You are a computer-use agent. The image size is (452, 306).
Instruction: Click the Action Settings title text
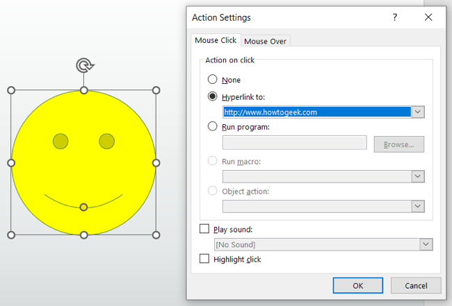[221, 17]
